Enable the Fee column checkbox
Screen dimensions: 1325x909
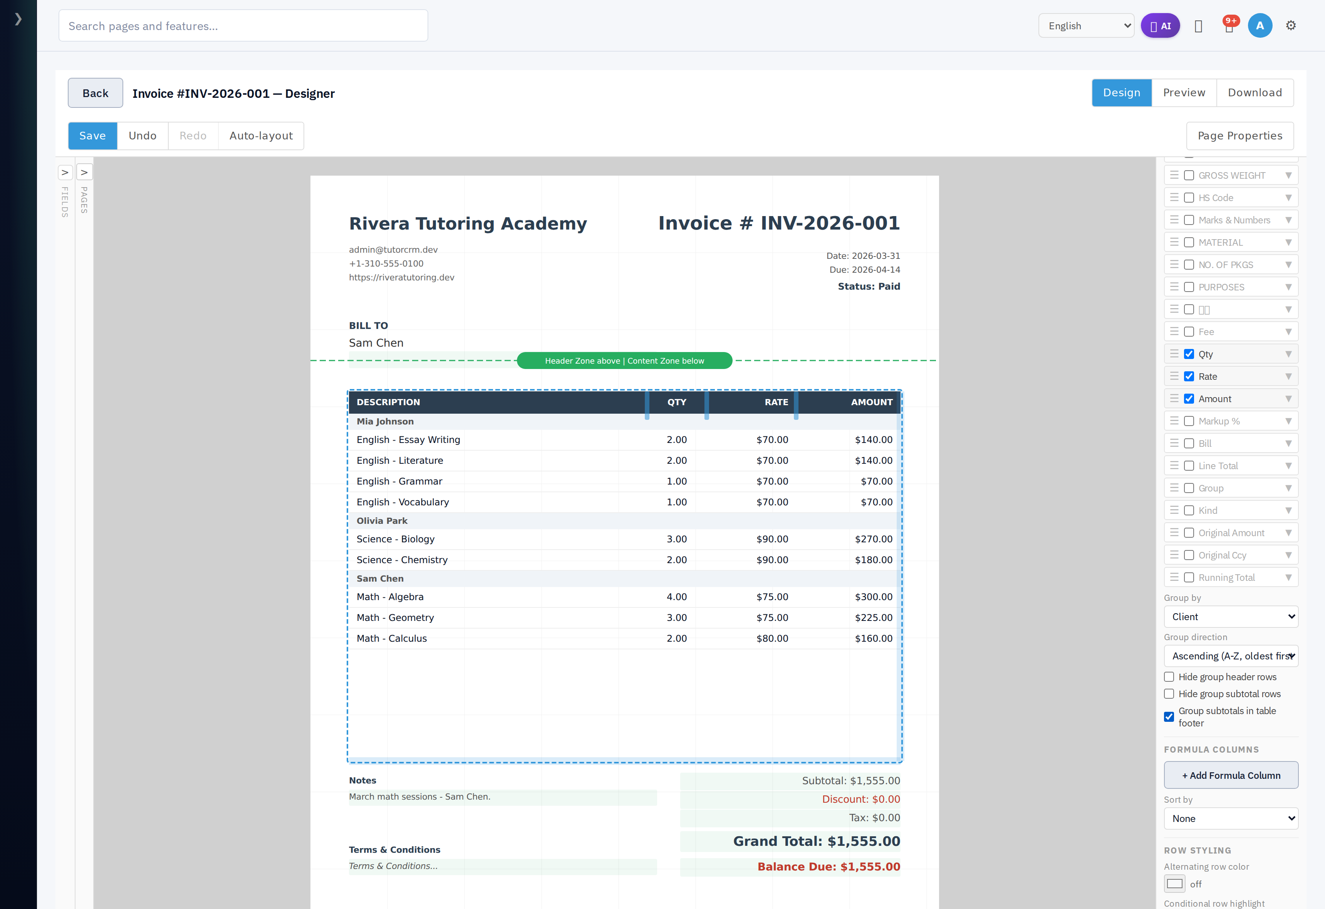[1189, 332]
